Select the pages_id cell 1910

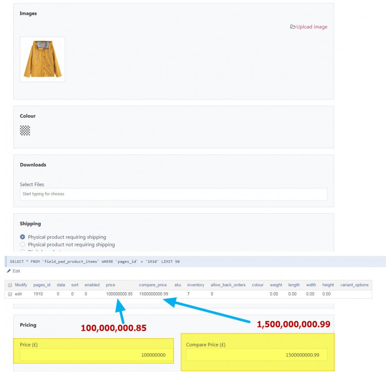pyautogui.click(x=38, y=294)
